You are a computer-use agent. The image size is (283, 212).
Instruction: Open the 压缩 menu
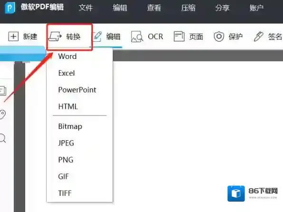188,8
